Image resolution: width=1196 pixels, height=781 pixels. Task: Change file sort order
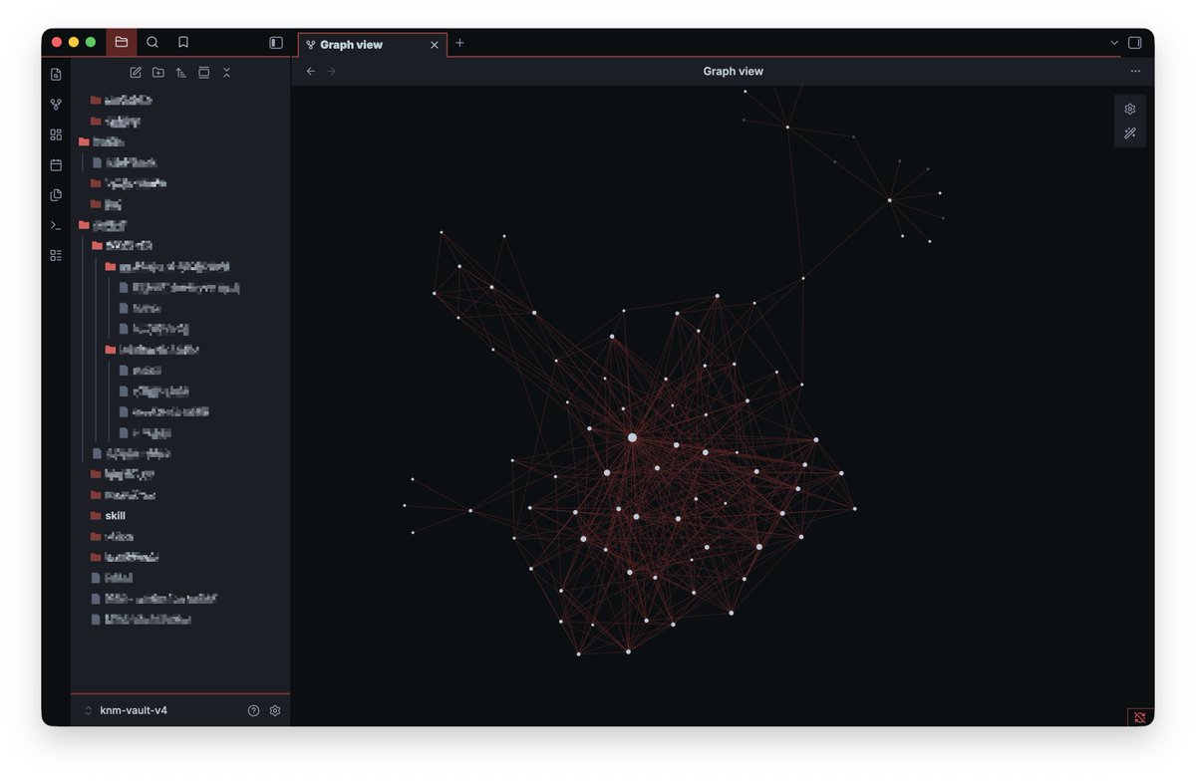pyautogui.click(x=180, y=72)
